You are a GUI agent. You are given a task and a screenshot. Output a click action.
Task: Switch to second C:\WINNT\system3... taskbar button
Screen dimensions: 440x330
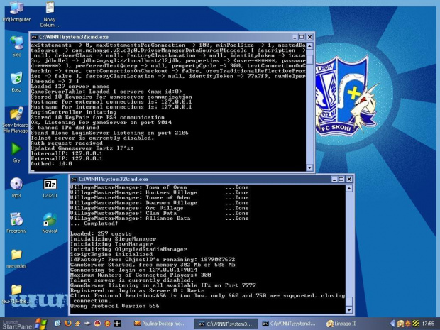[x=290, y=324]
